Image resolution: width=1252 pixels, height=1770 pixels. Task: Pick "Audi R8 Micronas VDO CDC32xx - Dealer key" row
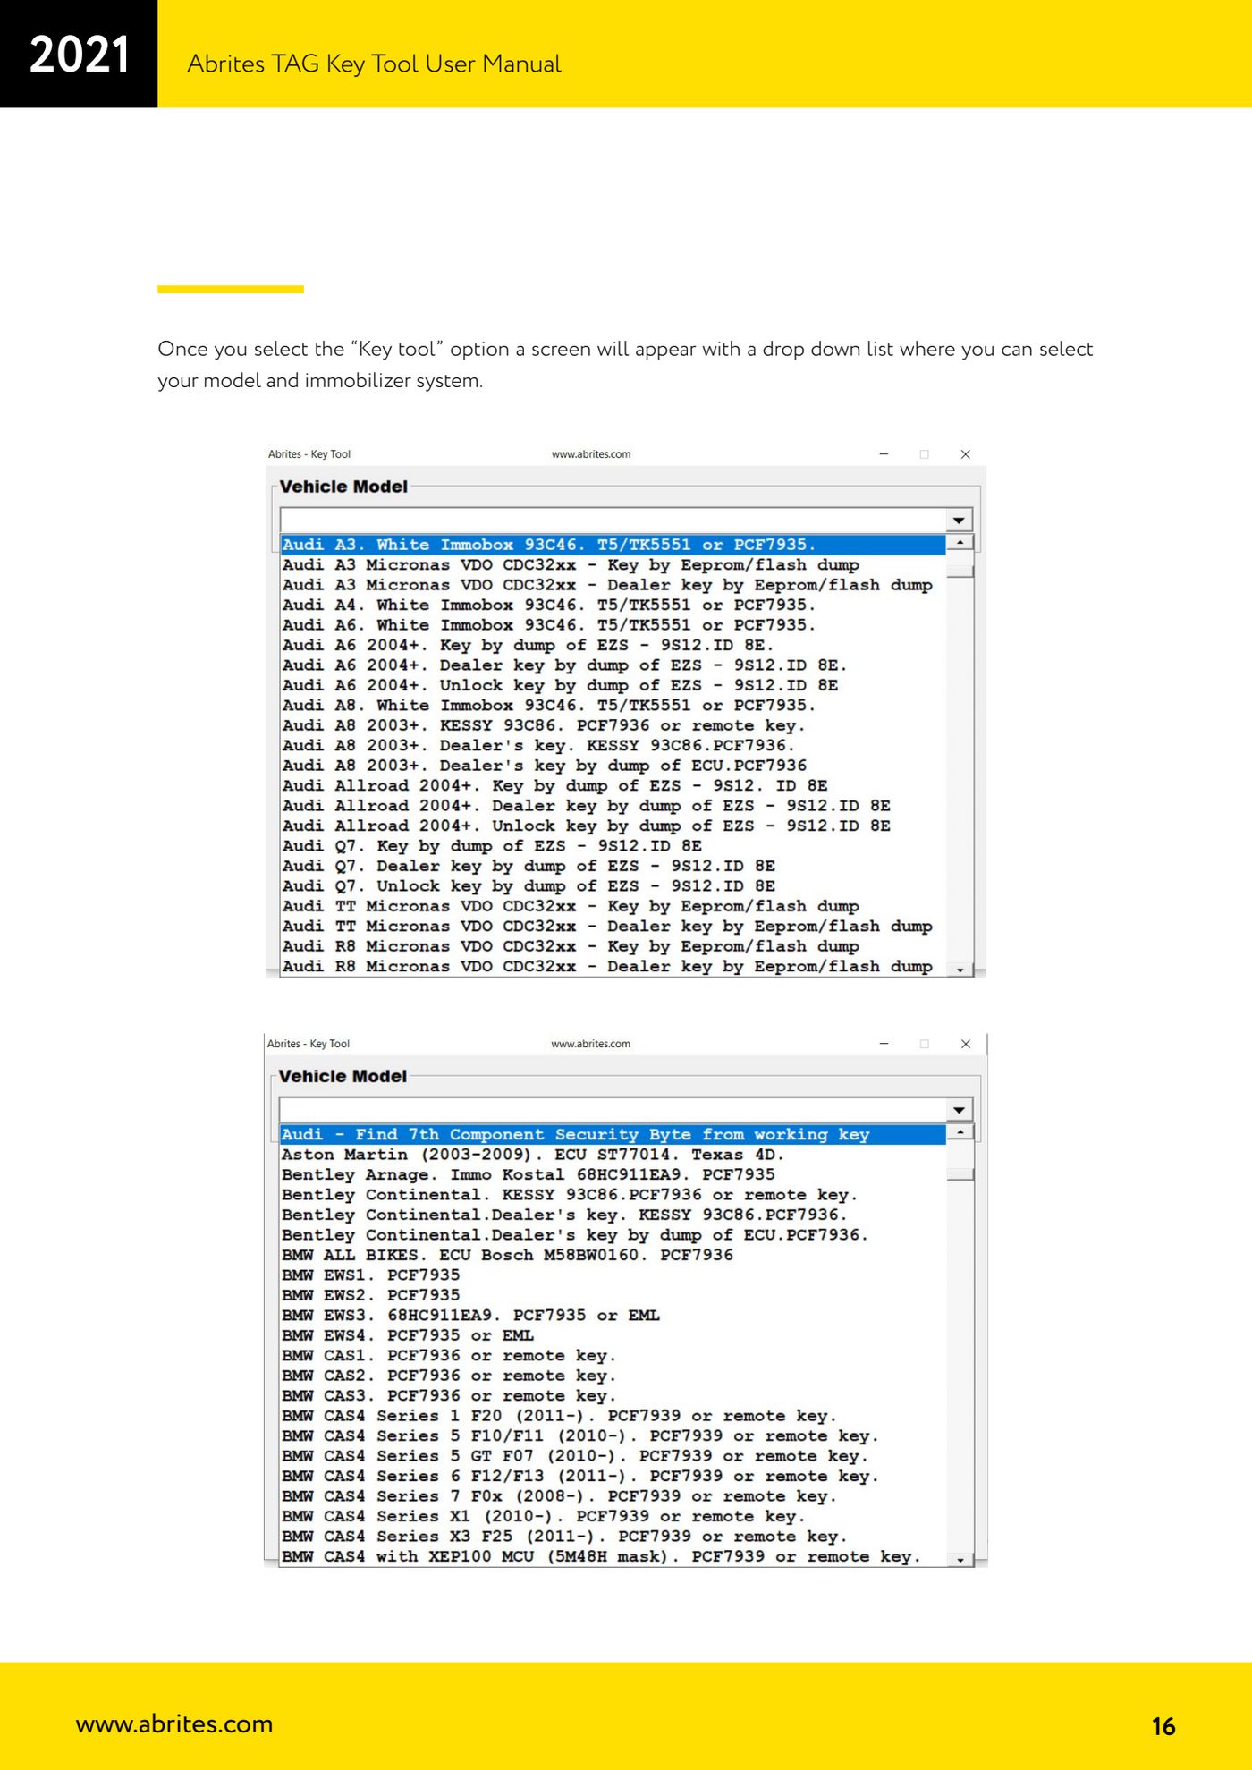[613, 967]
